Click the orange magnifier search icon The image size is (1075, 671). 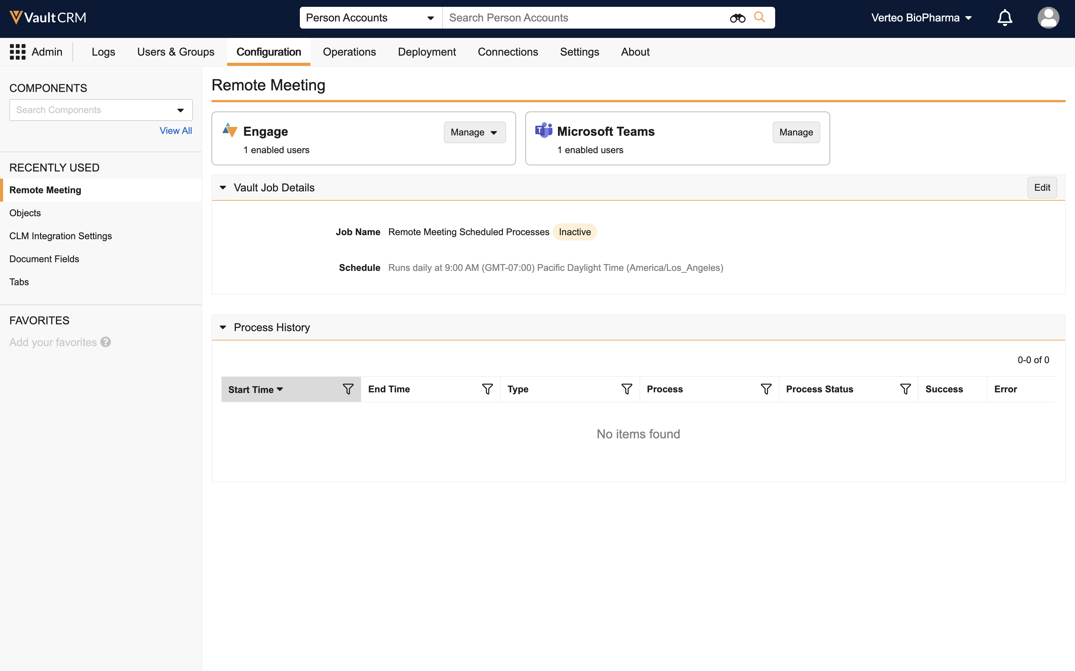click(x=760, y=17)
